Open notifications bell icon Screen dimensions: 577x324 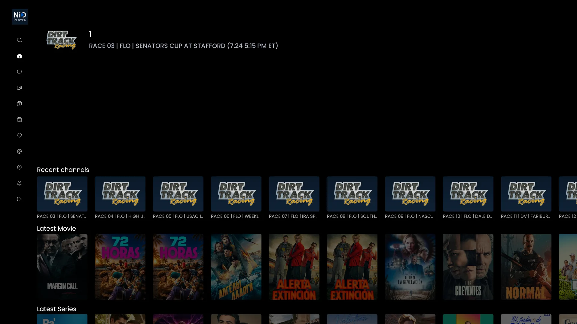[x=19, y=183]
